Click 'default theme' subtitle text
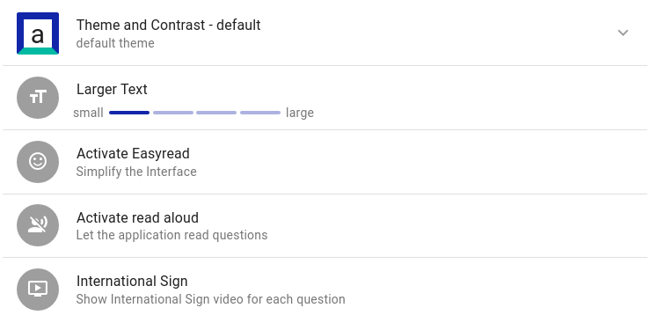Image resolution: width=657 pixels, height=330 pixels. click(115, 43)
